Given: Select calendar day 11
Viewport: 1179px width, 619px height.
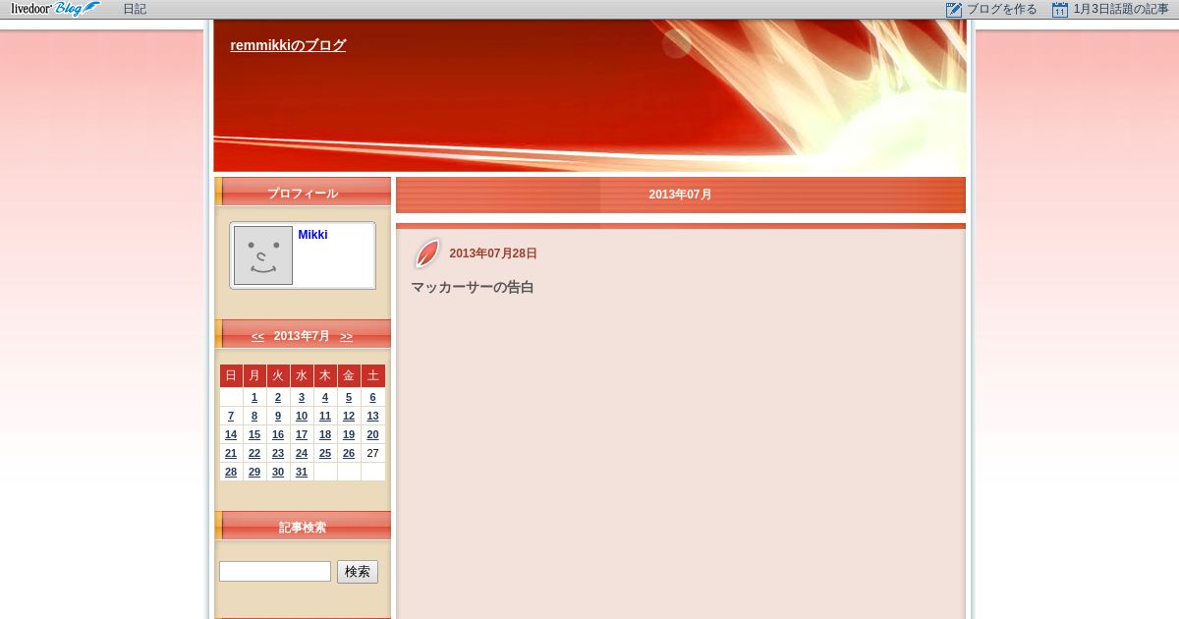Looking at the screenshot, I should coord(325,416).
